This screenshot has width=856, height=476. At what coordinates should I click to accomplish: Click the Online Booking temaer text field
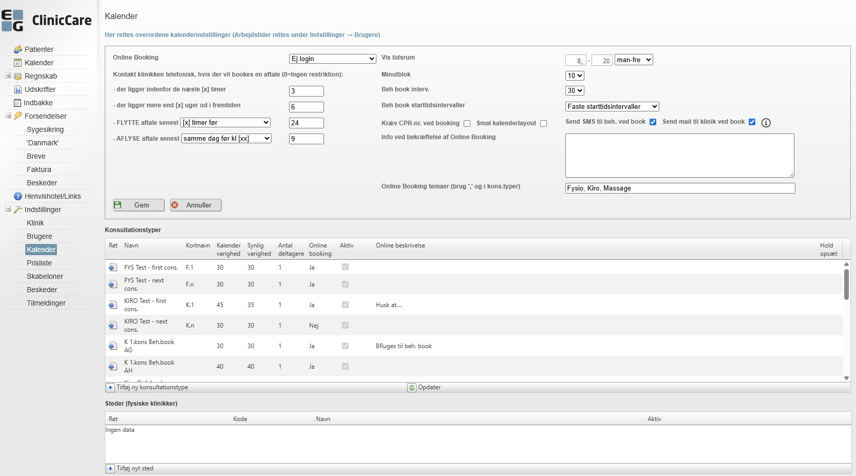[680, 188]
